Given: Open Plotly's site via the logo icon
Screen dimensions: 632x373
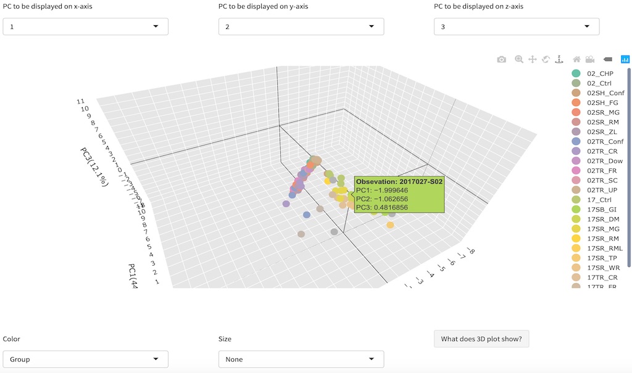Looking at the screenshot, I should click(625, 59).
